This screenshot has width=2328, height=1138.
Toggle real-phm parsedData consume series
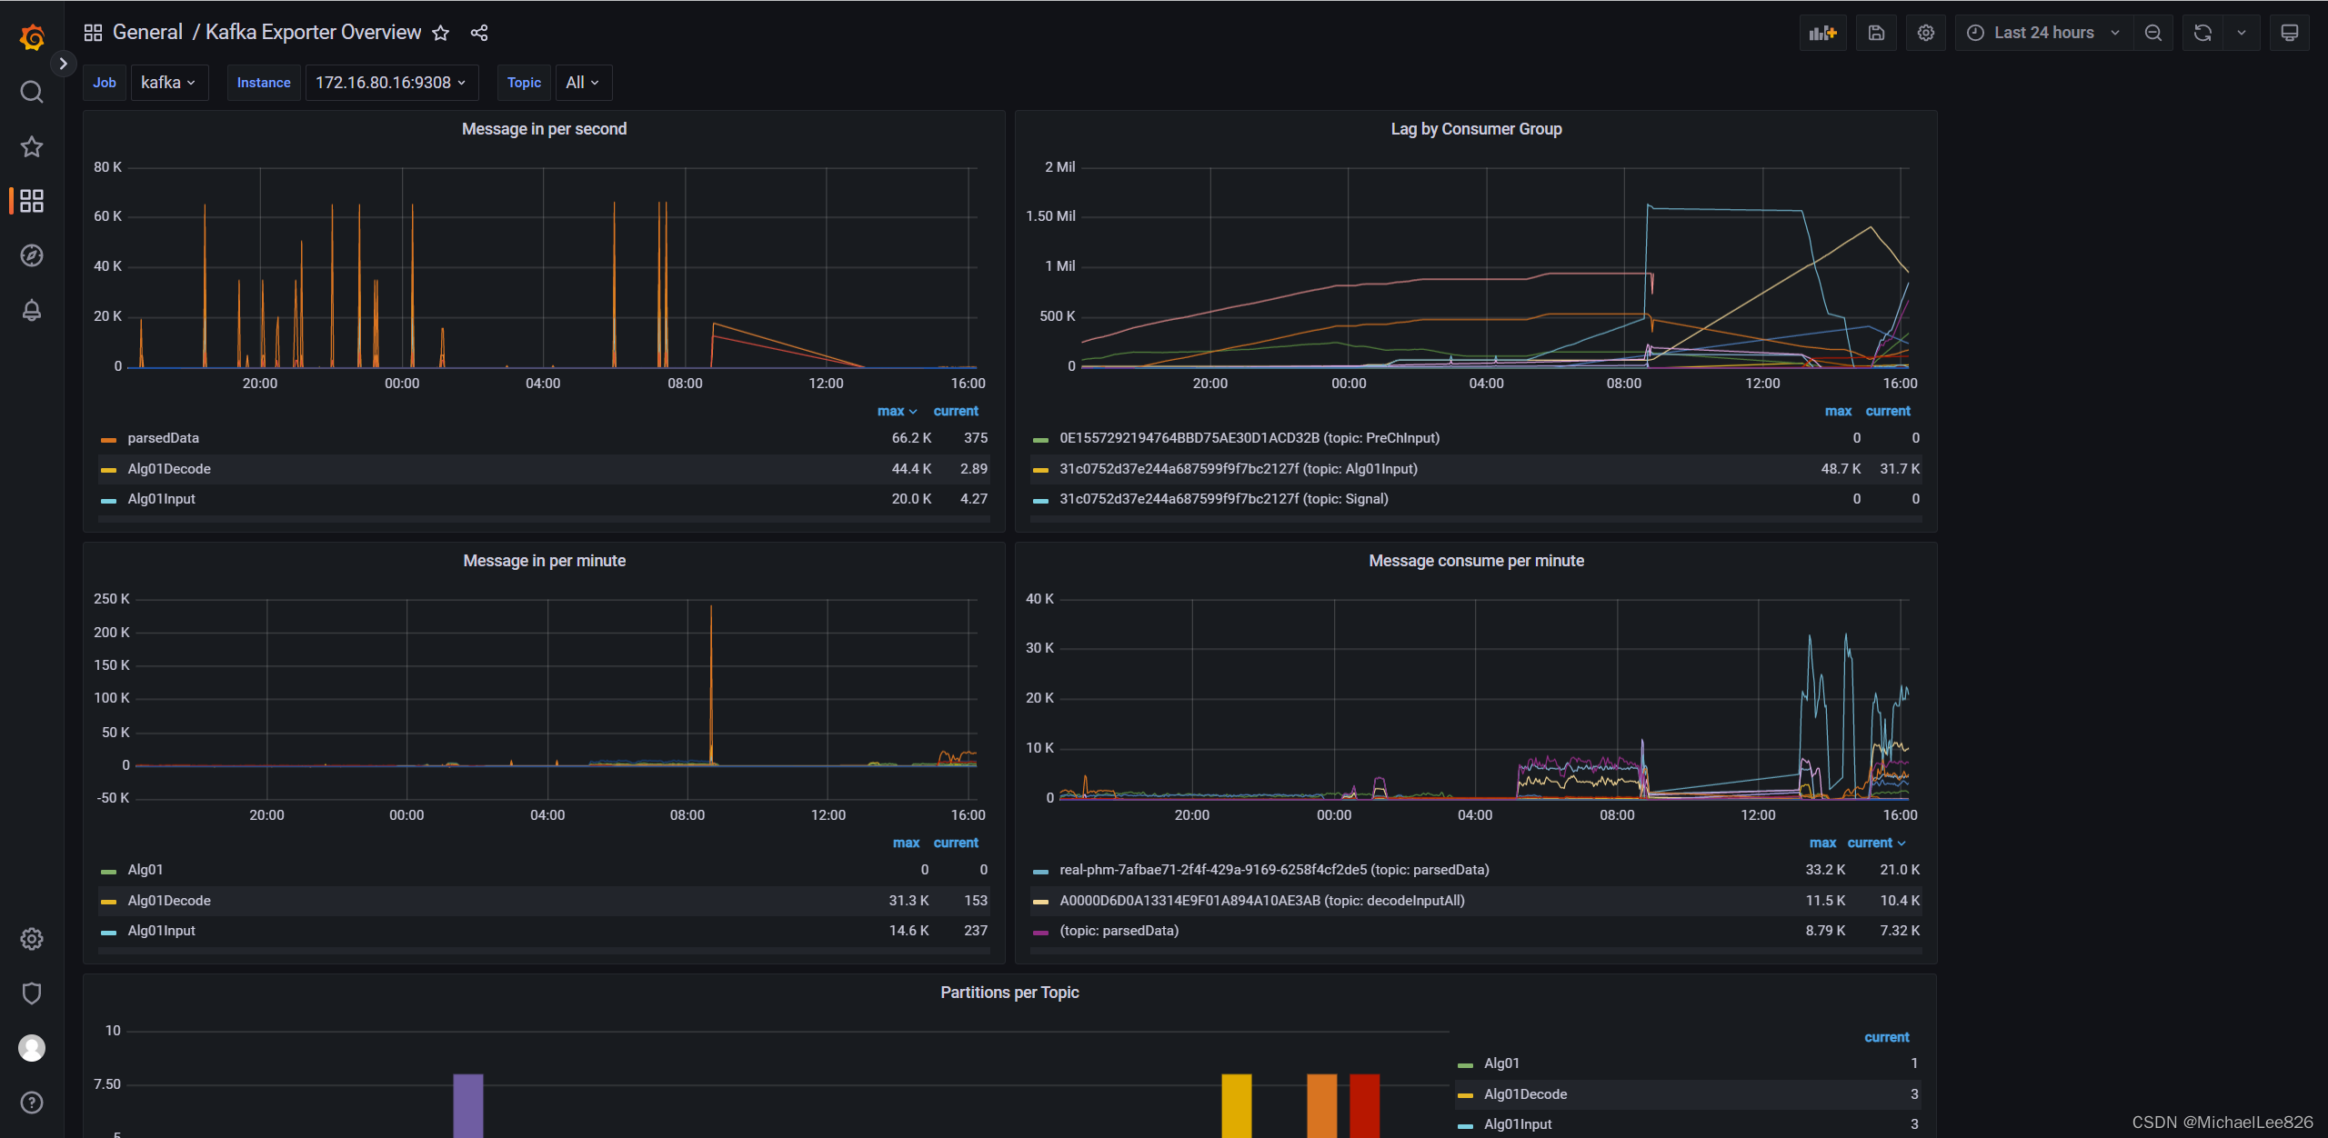click(x=1274, y=870)
